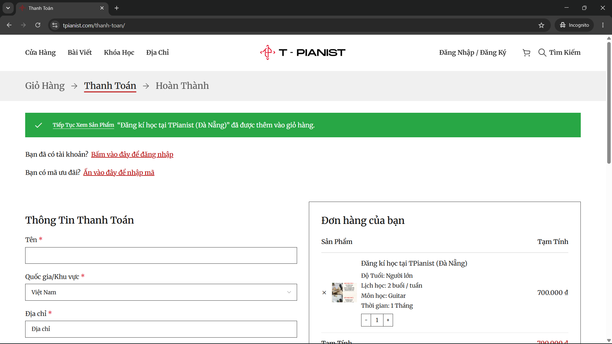The height and width of the screenshot is (344, 612).
Task: Go back with browser back arrow
Action: (9, 25)
